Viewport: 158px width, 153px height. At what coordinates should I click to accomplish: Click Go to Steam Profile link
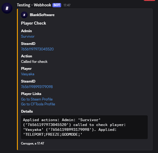pos(37,99)
